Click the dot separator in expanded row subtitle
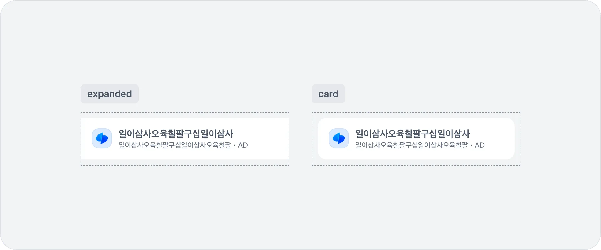This screenshot has height=250, width=601. (x=234, y=145)
